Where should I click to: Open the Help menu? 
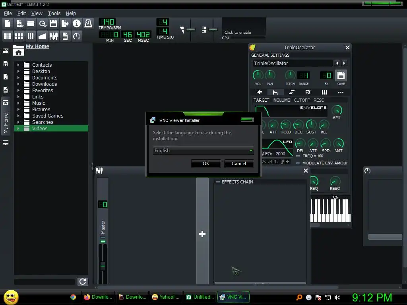tap(71, 13)
